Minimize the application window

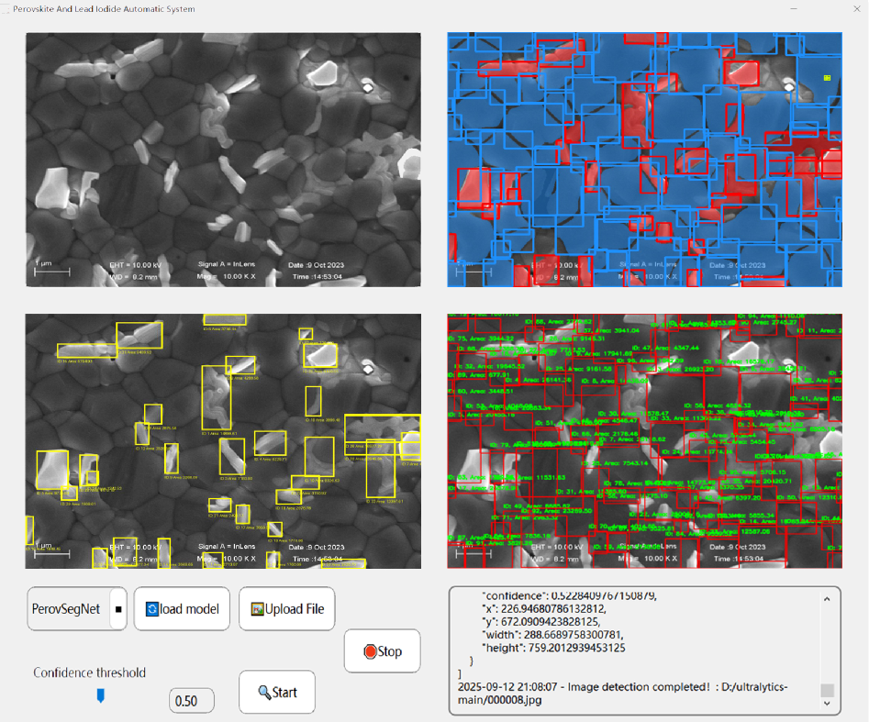(x=794, y=9)
